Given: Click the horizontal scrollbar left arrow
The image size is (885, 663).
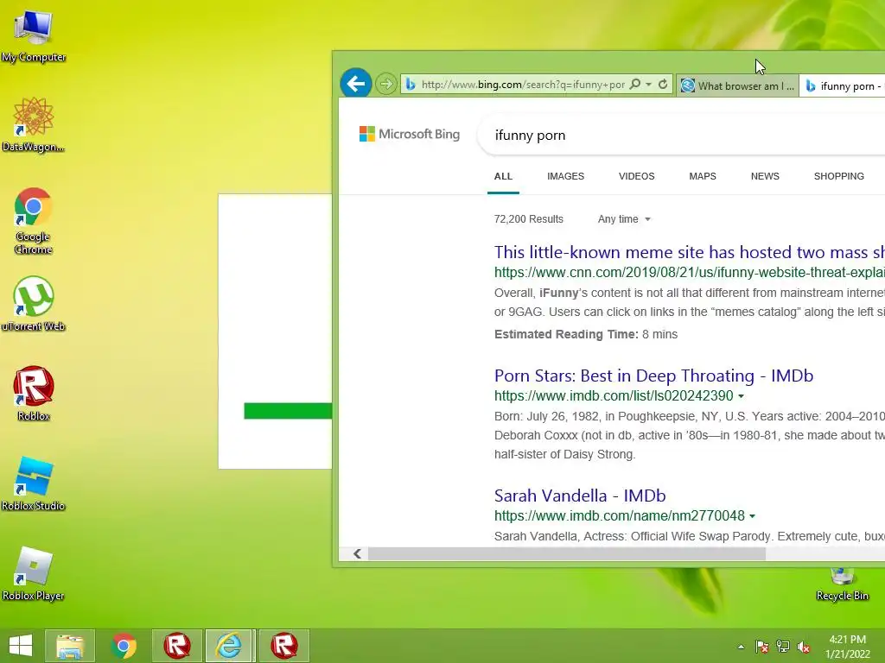Looking at the screenshot, I should click(357, 553).
